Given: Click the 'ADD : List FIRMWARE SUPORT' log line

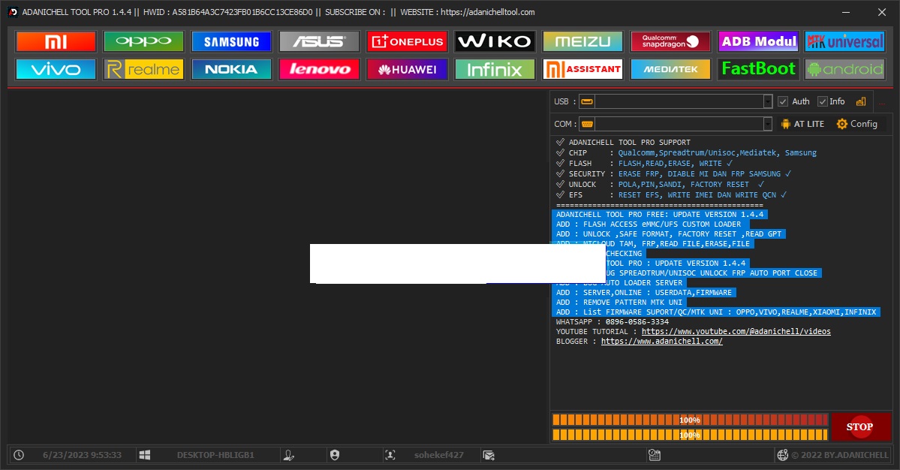Looking at the screenshot, I should pyautogui.click(x=716, y=312).
